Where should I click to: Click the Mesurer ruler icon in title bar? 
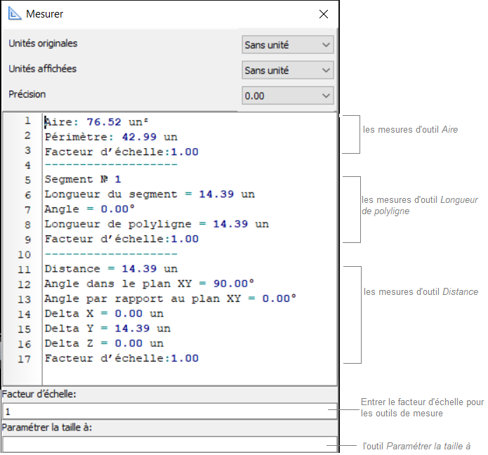(15, 13)
